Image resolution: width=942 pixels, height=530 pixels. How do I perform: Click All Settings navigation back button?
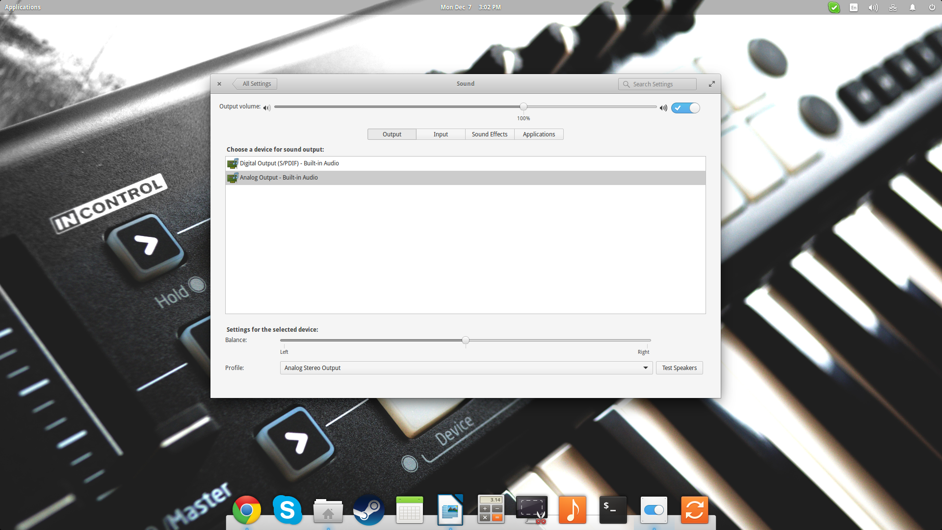pos(253,83)
